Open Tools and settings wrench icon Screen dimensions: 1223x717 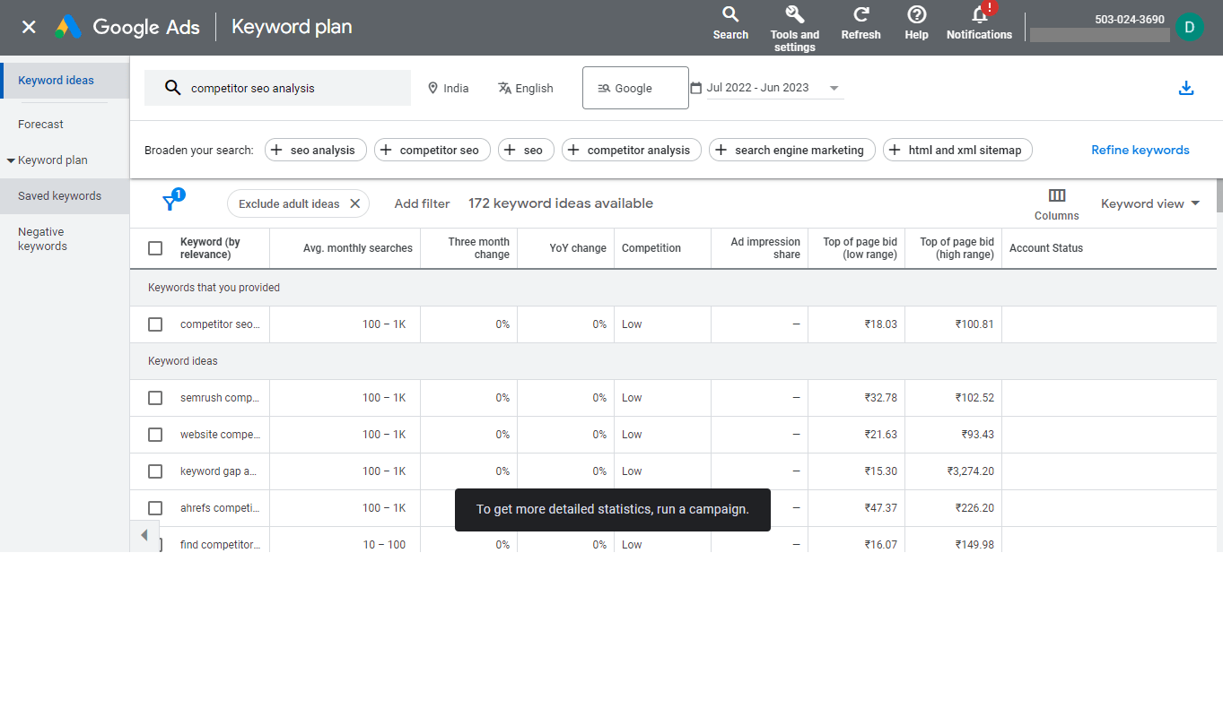pos(794,15)
